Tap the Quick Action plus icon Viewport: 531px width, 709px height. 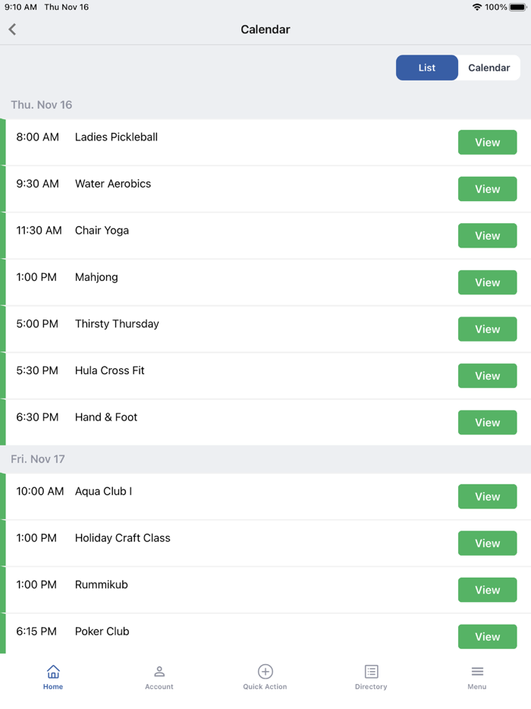265,672
